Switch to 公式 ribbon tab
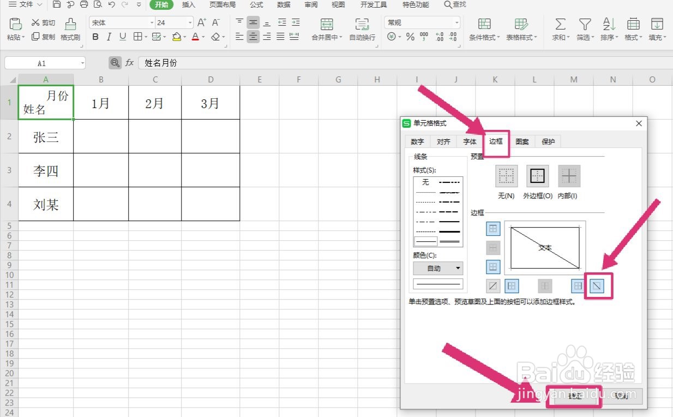This screenshot has height=417, width=673. (x=256, y=4)
